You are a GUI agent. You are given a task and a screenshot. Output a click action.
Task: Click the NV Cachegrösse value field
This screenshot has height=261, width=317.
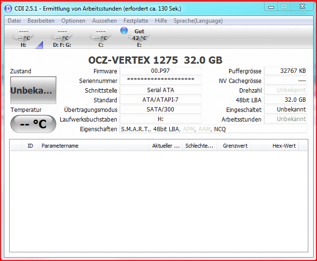(x=286, y=81)
